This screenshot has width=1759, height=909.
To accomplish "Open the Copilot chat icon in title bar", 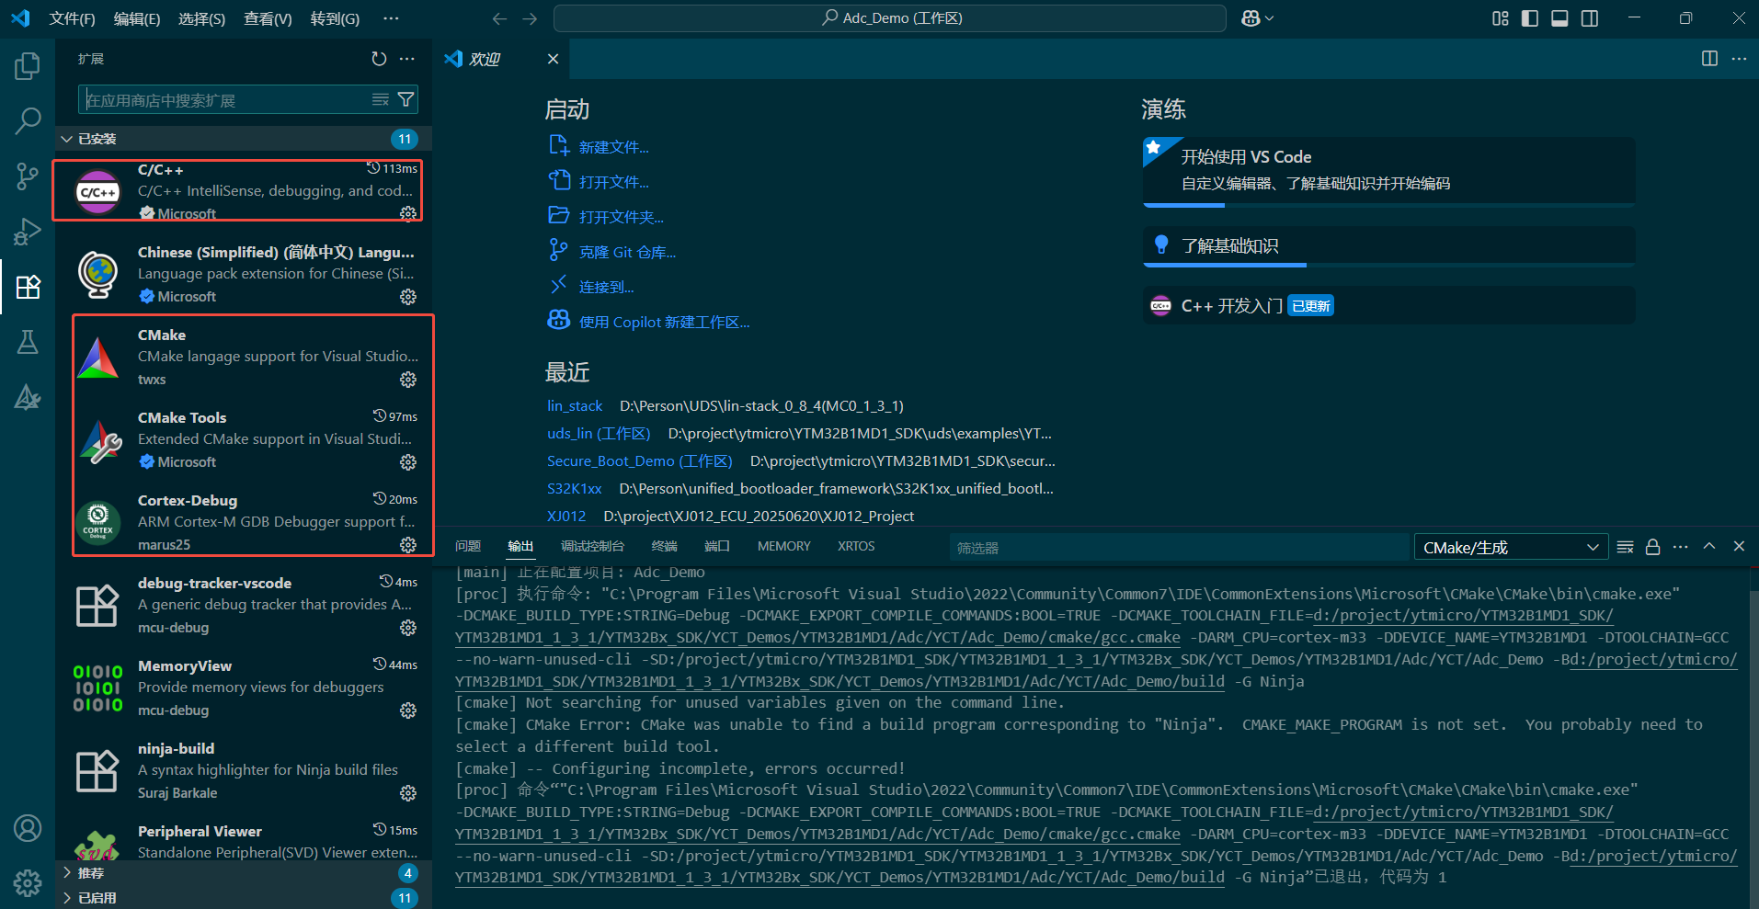I will (x=1251, y=18).
